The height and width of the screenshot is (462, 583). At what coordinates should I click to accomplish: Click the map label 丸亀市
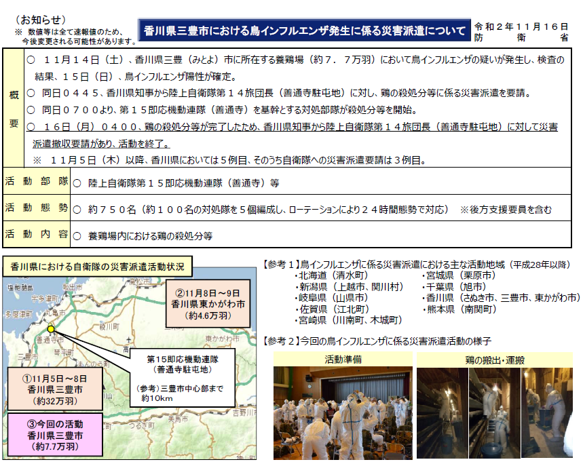[55, 313]
